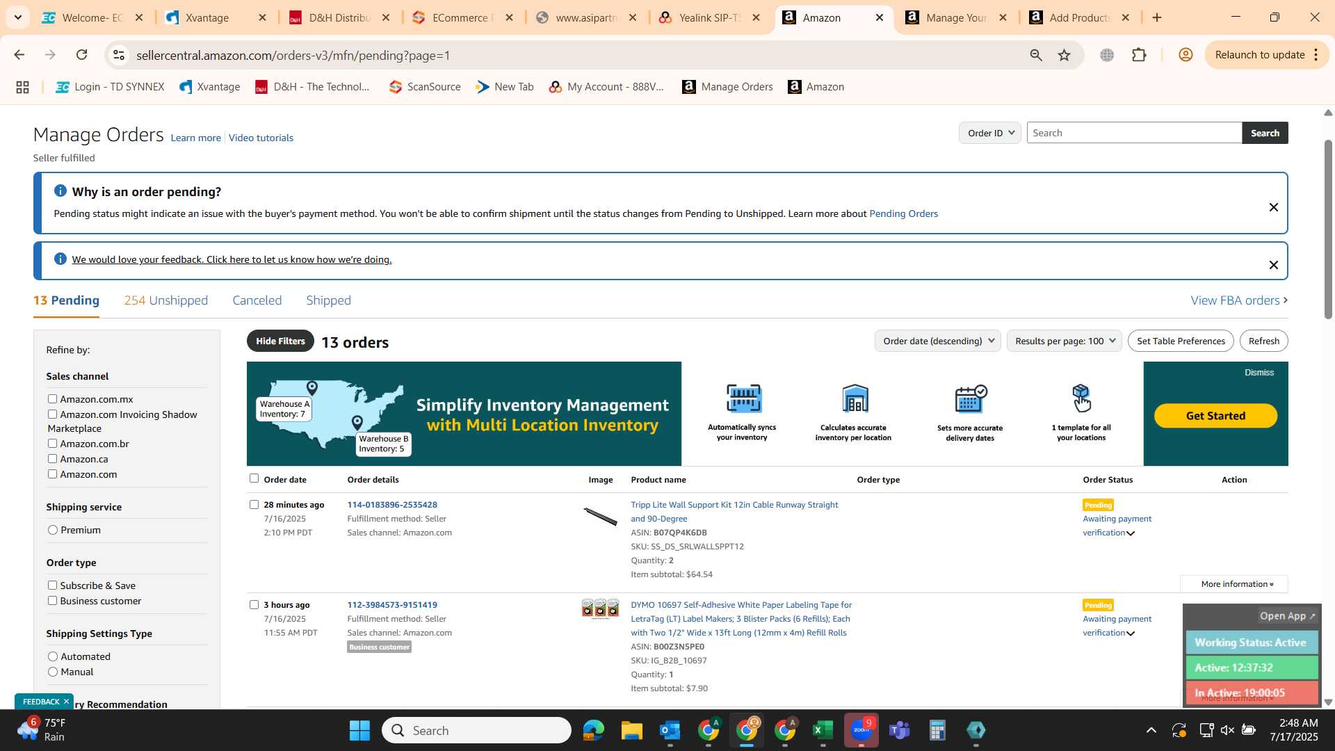Switch to the 254 Unshipped tab
Image resolution: width=1335 pixels, height=751 pixels.
pos(165,300)
